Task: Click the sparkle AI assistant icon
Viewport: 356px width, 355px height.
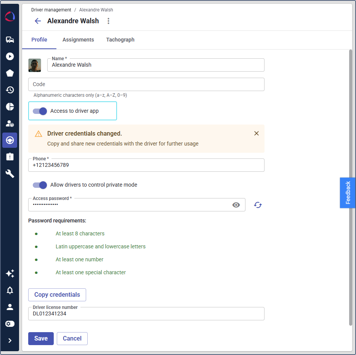Action: tap(10, 273)
